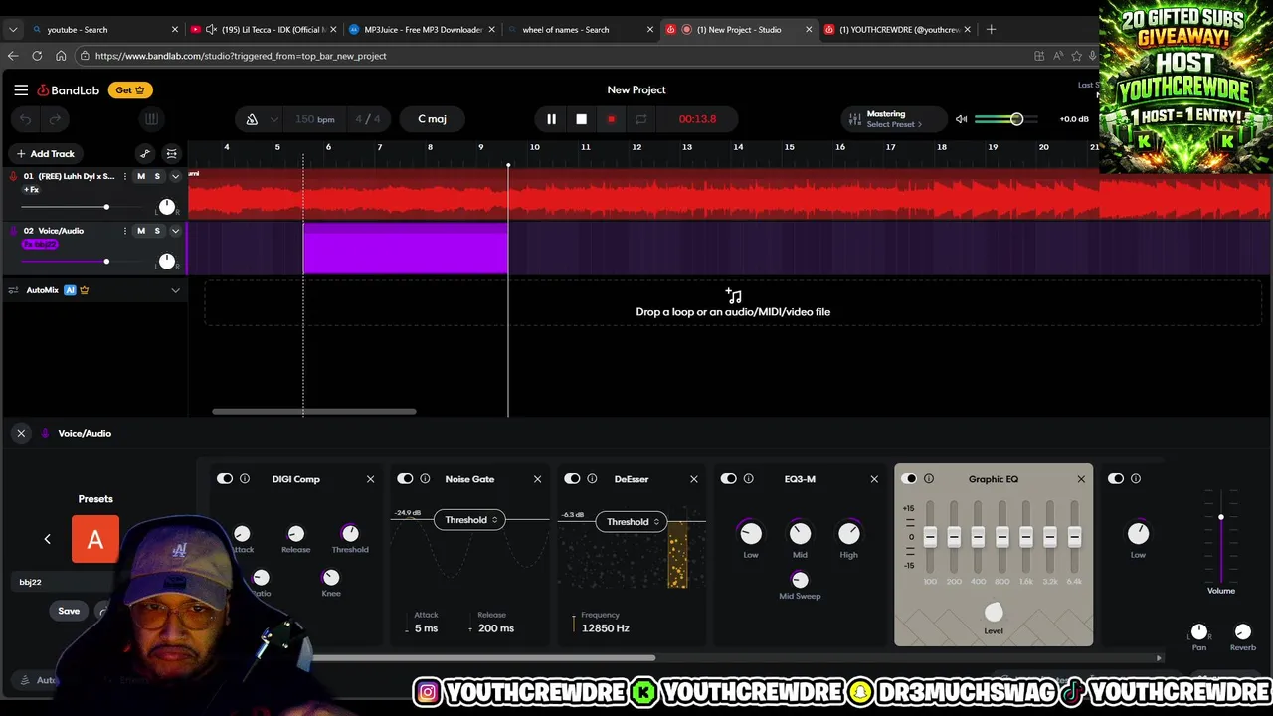Image resolution: width=1273 pixels, height=716 pixels.
Task: Remove the Noise Gate effect
Action: pos(537,479)
